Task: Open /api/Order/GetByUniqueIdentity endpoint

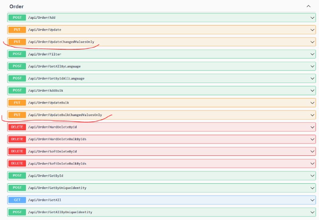Action: (x=57, y=188)
